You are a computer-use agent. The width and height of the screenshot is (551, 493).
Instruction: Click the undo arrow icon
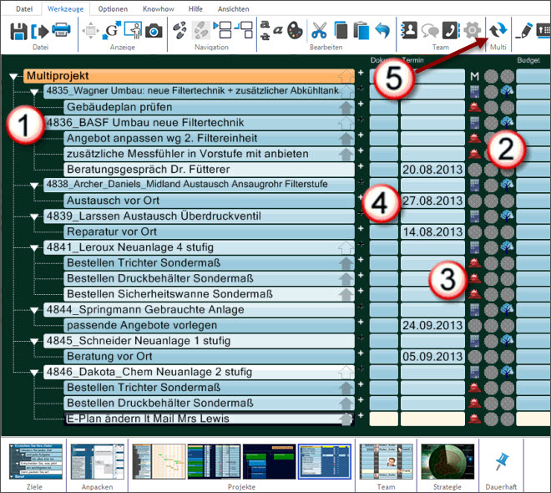(x=382, y=31)
